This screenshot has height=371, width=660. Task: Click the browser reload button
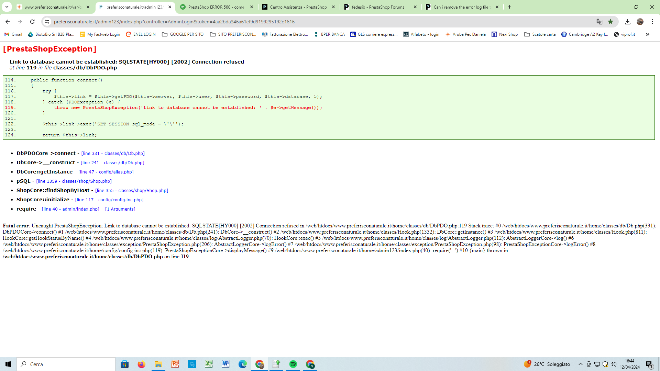pos(32,22)
